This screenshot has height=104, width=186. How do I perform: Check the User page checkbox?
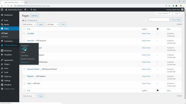pyautogui.click(x=24, y=83)
